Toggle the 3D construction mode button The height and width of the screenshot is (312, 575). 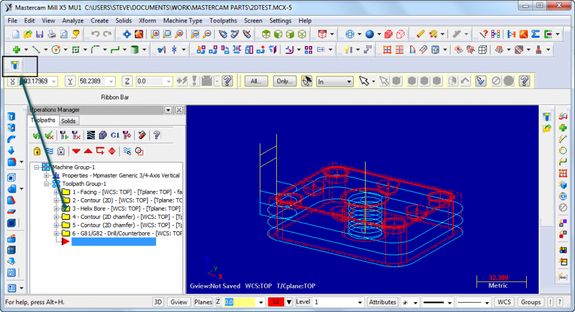point(158,302)
